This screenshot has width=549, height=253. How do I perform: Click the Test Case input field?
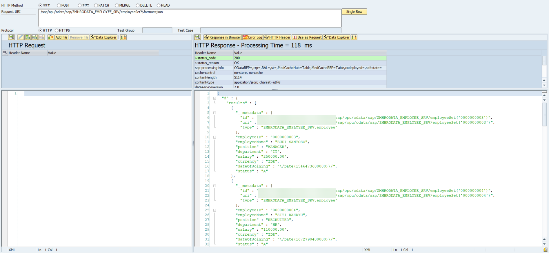coord(271,30)
